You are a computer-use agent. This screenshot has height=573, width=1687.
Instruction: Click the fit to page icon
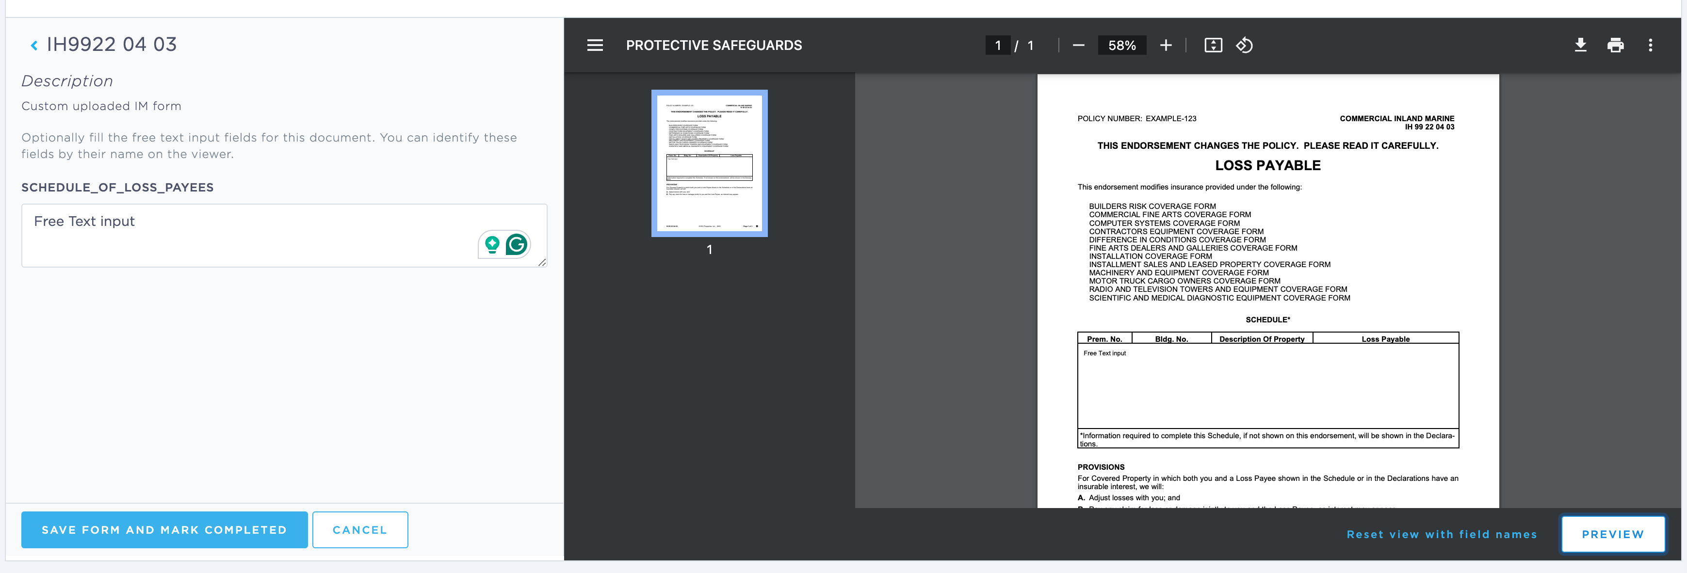pos(1213,45)
